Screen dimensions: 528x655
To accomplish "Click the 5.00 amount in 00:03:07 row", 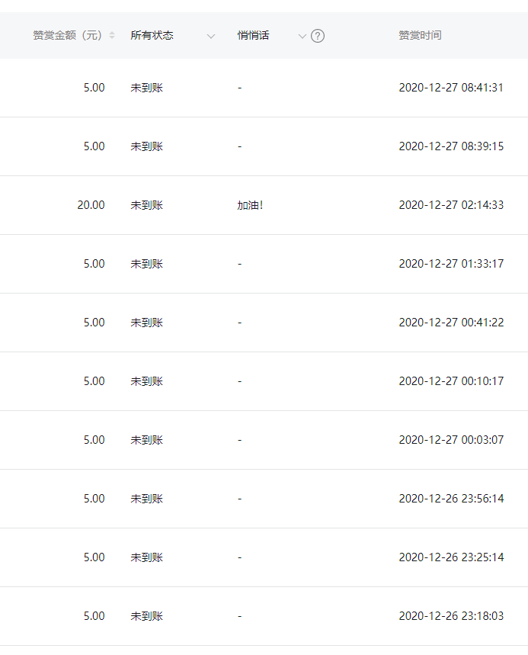I will click(94, 440).
